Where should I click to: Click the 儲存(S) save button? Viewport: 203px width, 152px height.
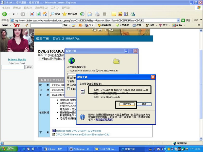[x=127, y=104]
